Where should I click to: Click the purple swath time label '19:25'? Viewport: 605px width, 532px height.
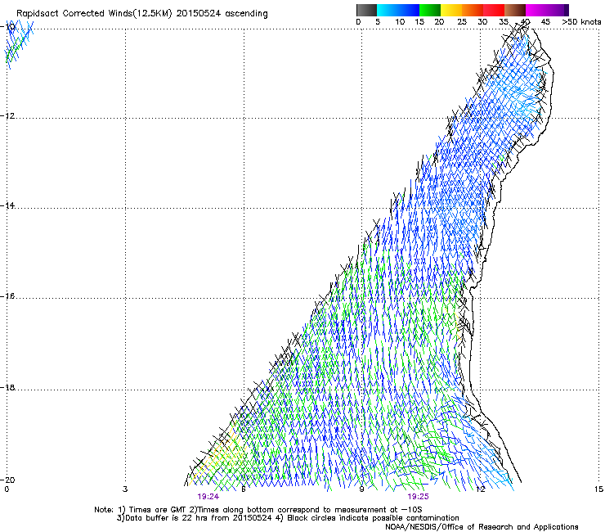[x=418, y=497]
